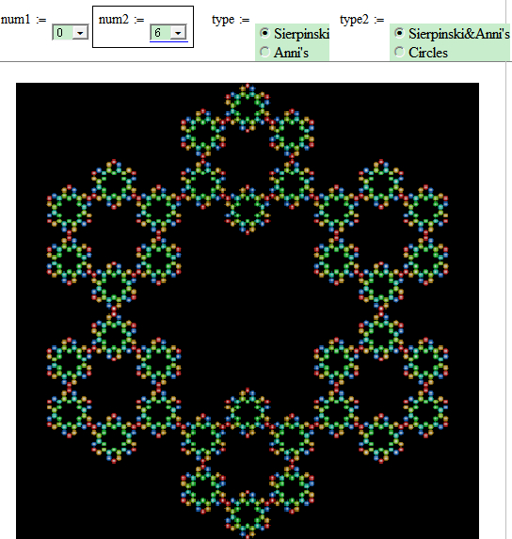Open the num2 dropdown arrow
The height and width of the screenshot is (539, 512).
click(178, 33)
